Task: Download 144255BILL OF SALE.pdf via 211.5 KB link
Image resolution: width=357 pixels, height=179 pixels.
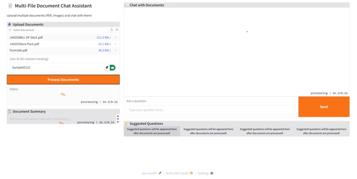Action: click(x=104, y=38)
